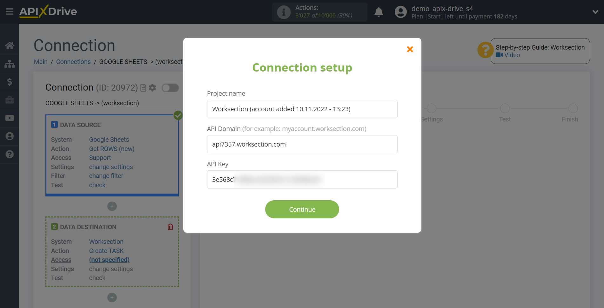Open Connections sitemap icon in sidebar
Viewport: 604px width, 308px height.
point(10,64)
